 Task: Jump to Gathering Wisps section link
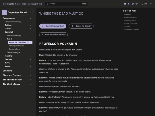130,21
